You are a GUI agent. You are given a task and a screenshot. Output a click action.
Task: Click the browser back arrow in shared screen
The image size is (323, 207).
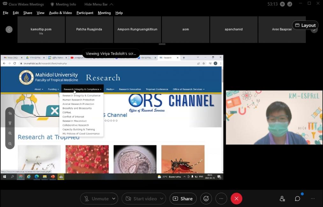[x=4, y=63]
